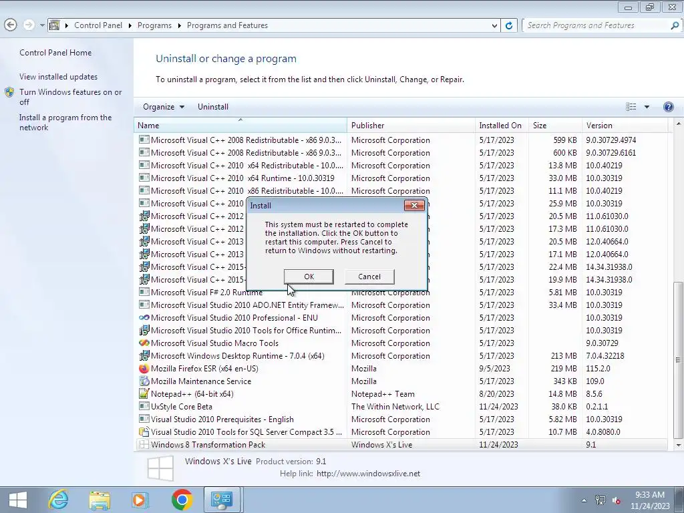The width and height of the screenshot is (684, 513).
Task: Sort by the Name column header
Action: pos(240,125)
